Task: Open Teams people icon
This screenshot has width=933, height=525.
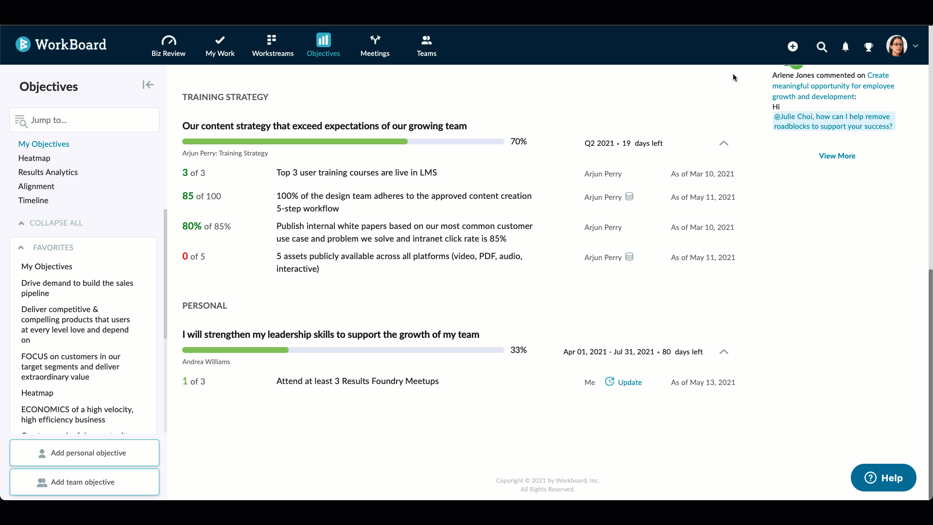Action: (426, 40)
